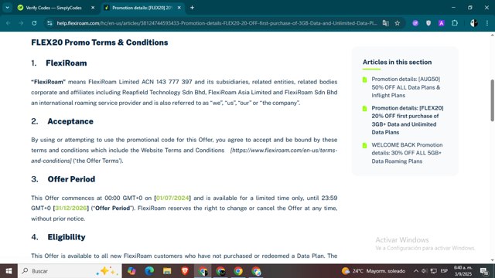
Task: Click the 'Acceptance' section heading
Action: 70,121
